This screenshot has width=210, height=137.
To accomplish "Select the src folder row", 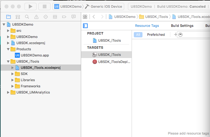I will coord(41,31).
